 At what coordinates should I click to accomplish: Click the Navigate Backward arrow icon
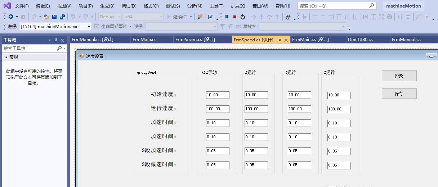(10, 17)
